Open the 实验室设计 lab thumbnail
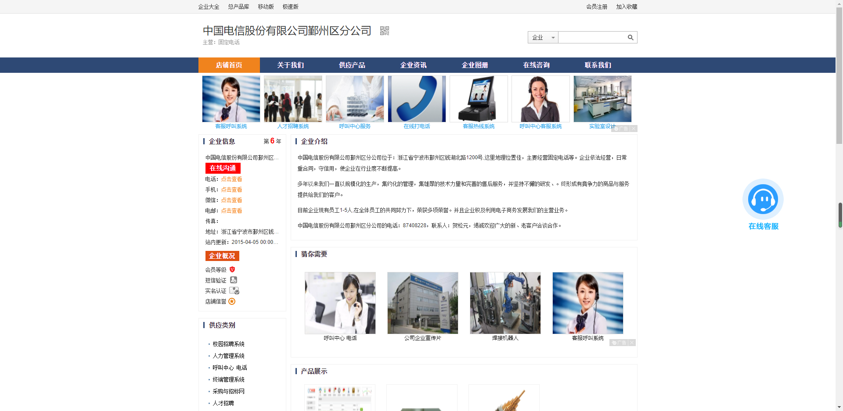This screenshot has height=411, width=843. (602, 99)
